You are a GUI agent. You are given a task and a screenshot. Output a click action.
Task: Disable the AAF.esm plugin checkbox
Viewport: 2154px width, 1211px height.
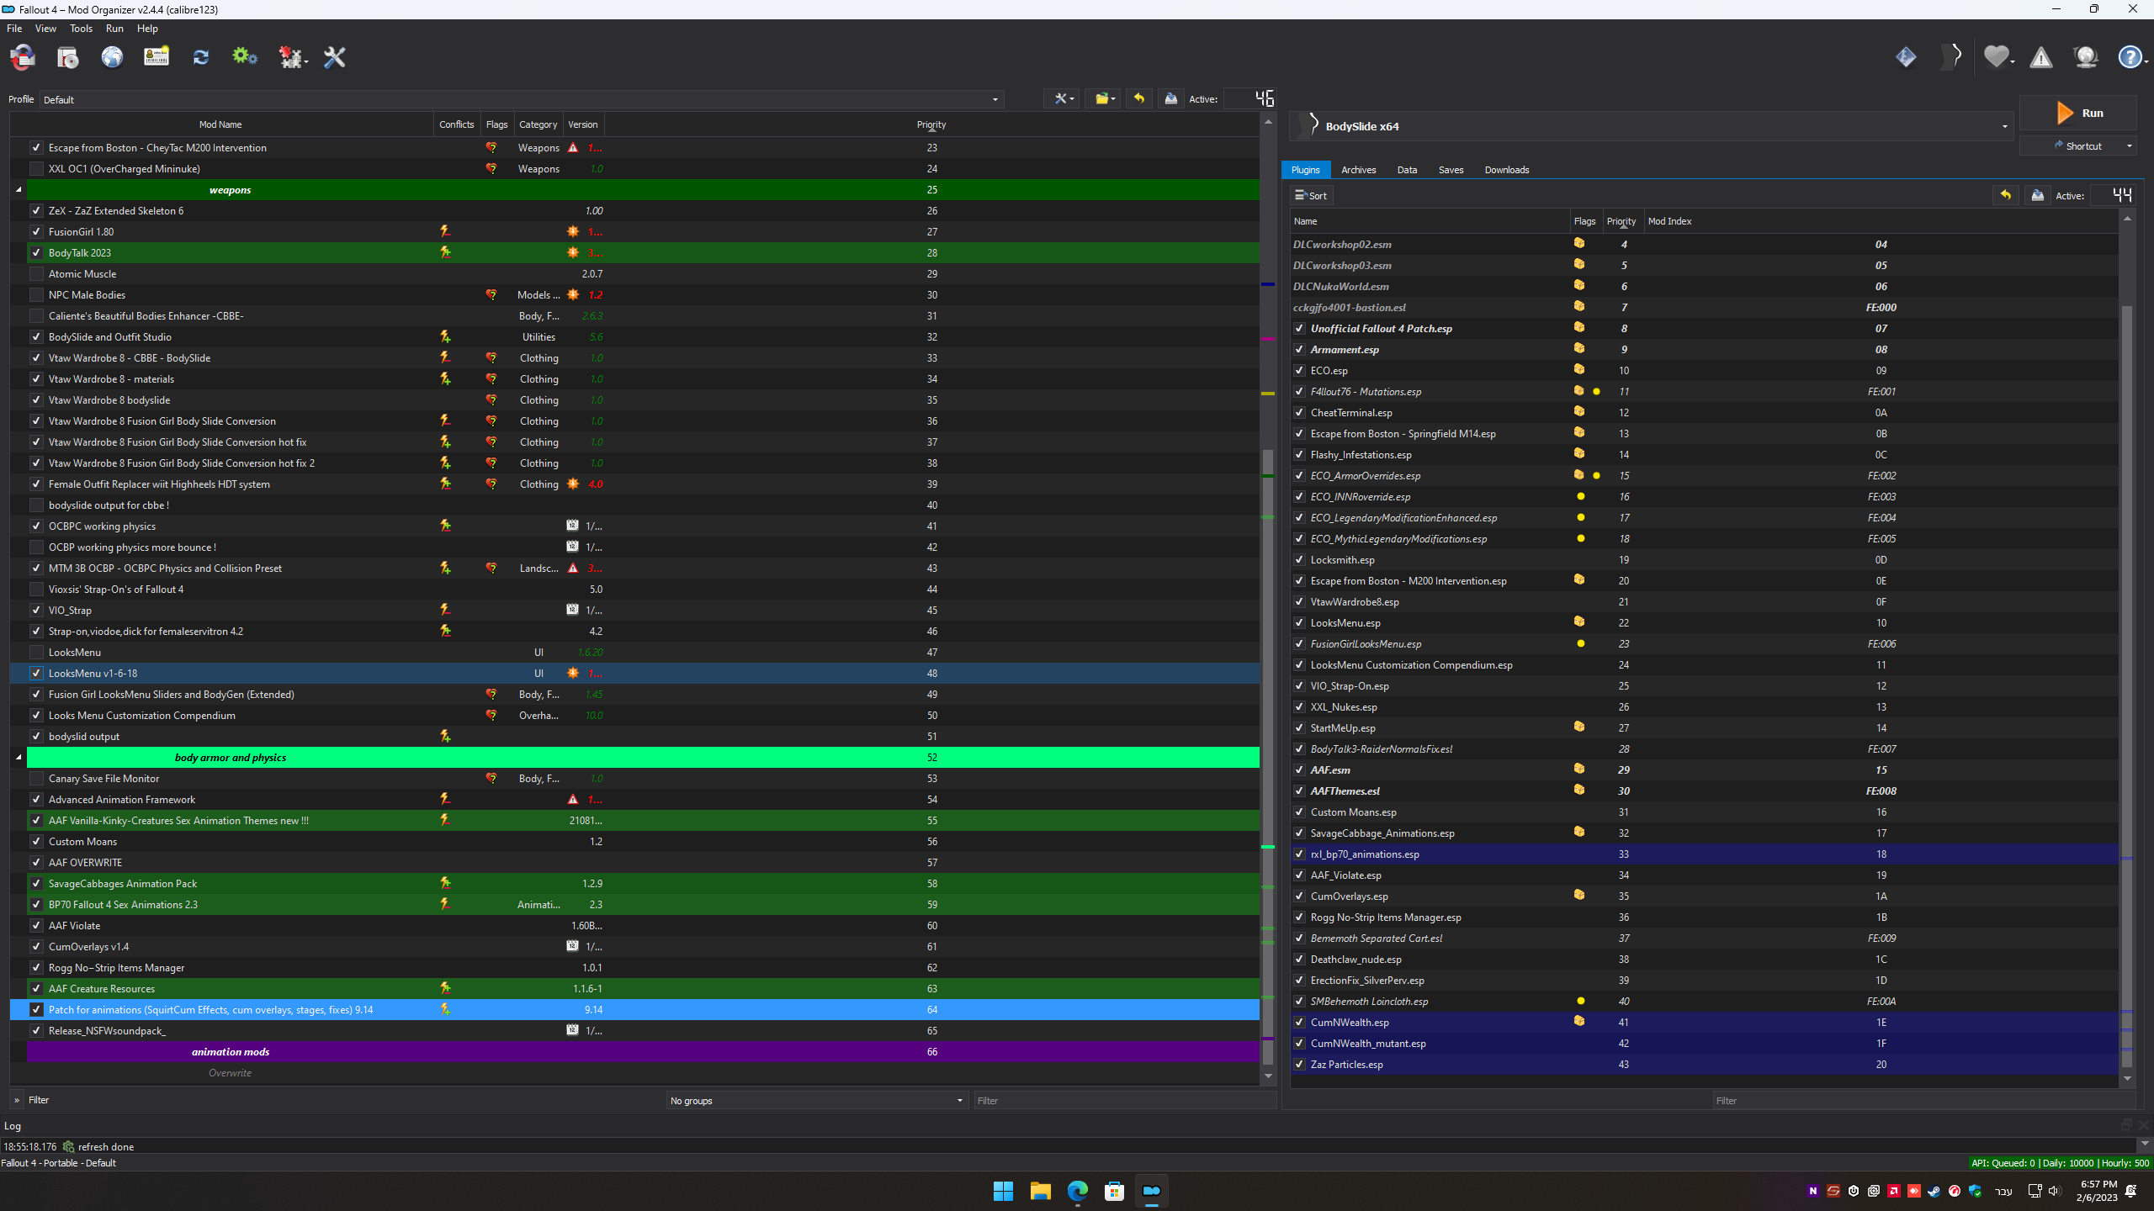click(x=1299, y=769)
